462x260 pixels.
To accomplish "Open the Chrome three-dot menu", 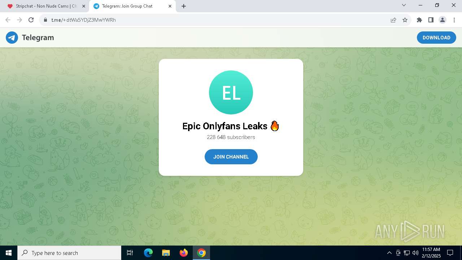I will click(x=454, y=20).
